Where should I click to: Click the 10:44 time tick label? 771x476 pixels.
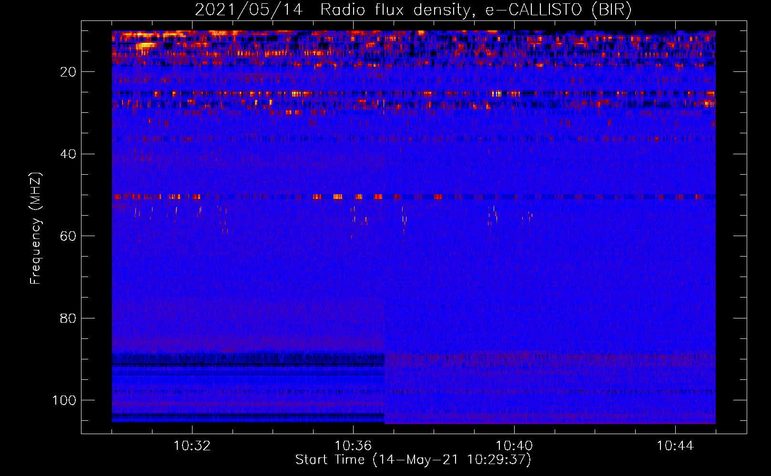point(675,446)
